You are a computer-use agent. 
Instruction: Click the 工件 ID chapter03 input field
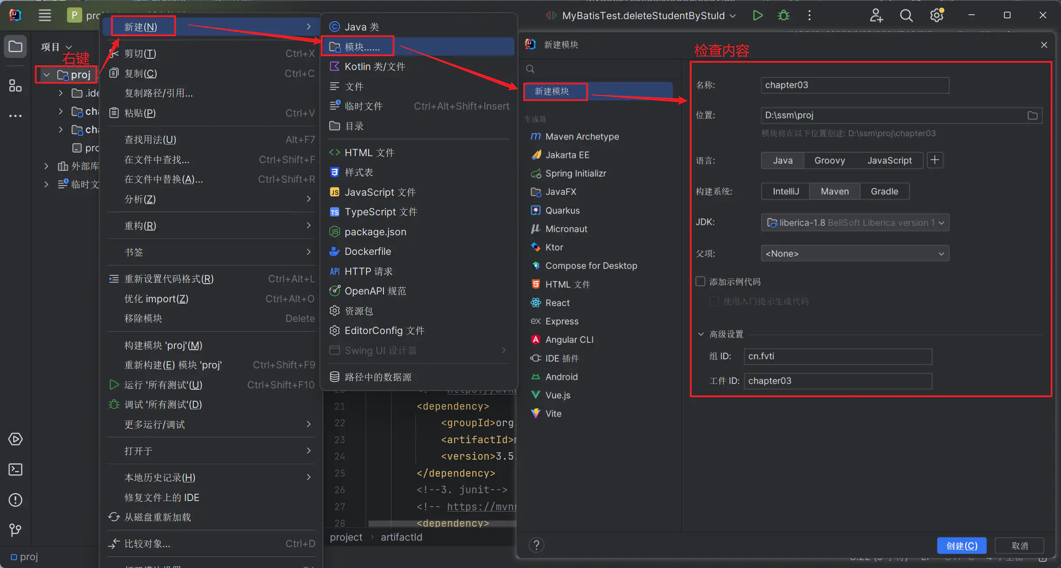click(838, 381)
